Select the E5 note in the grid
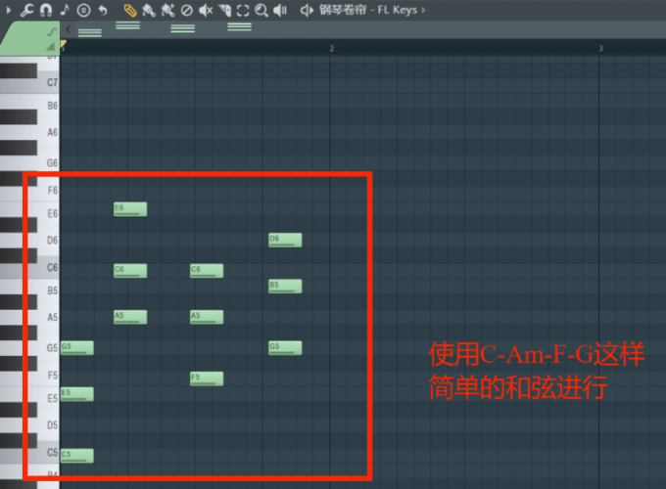 (76, 394)
